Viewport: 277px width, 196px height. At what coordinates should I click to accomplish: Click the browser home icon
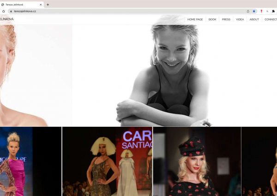tap(4, 11)
